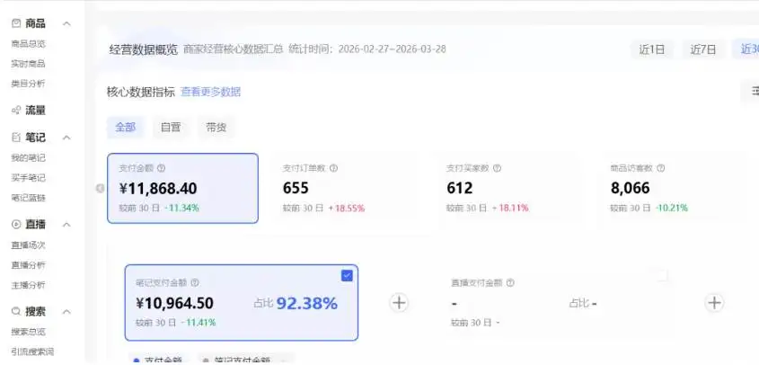Open 直播分析 in sidebar
This screenshot has width=759, height=365.
(x=28, y=265)
